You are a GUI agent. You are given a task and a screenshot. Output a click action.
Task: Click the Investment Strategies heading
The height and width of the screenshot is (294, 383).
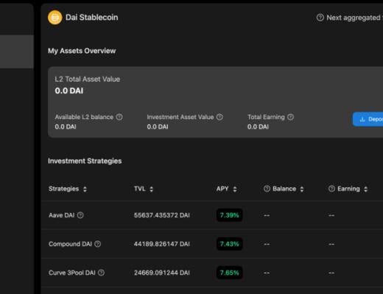click(85, 161)
